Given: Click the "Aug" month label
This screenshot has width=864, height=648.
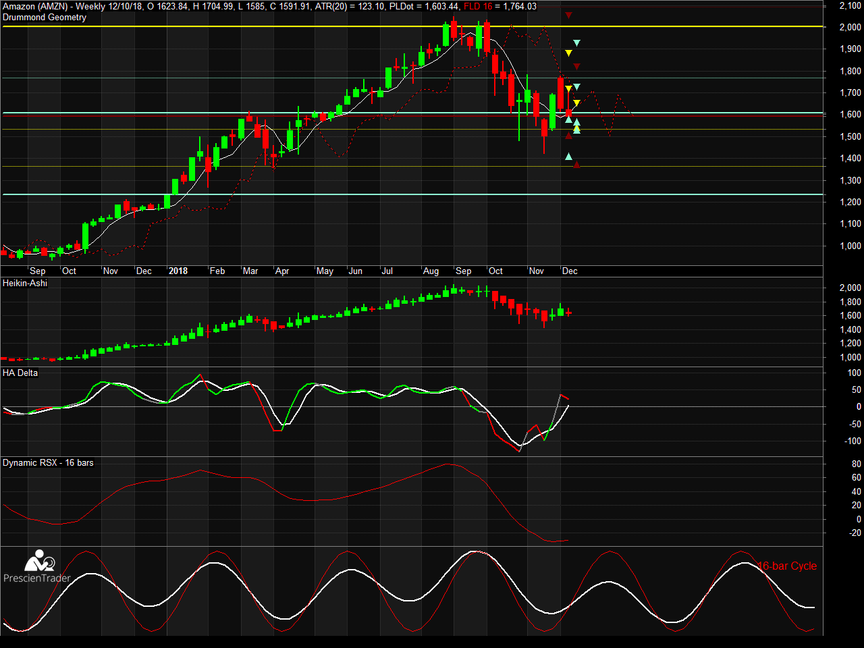Looking at the screenshot, I should (431, 271).
